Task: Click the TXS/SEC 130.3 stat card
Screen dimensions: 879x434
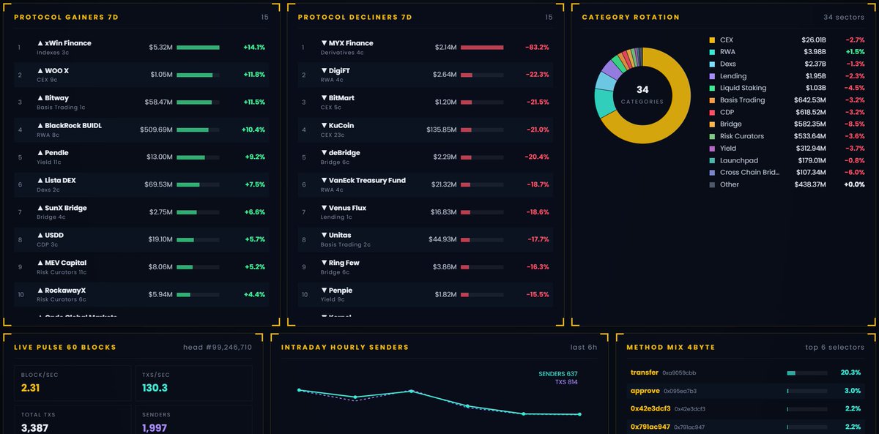Action: [x=194, y=382]
